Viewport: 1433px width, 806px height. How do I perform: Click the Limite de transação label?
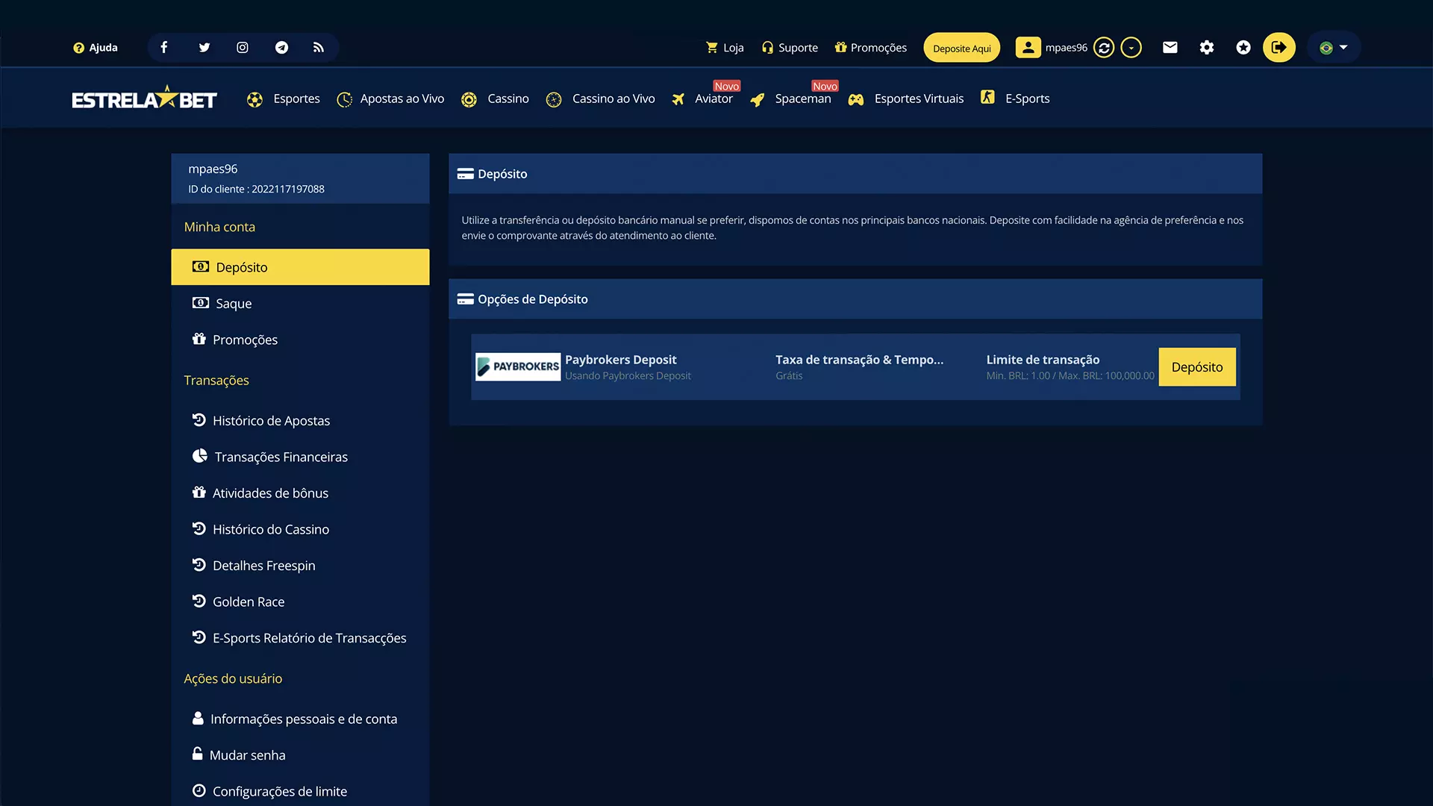click(1043, 360)
